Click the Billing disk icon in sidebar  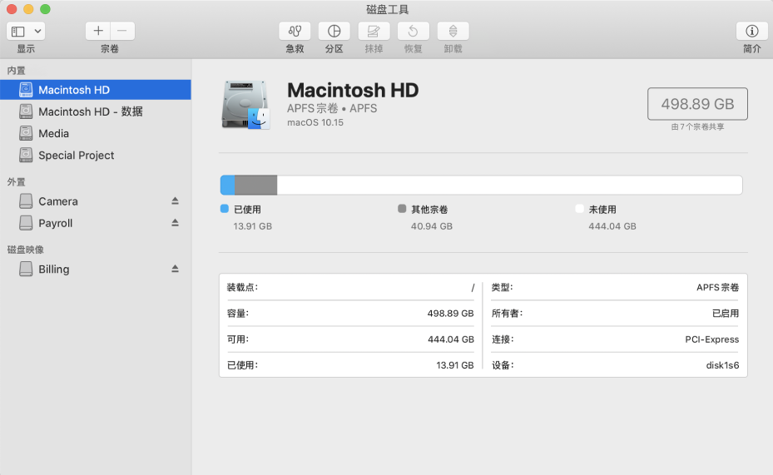[26, 269]
